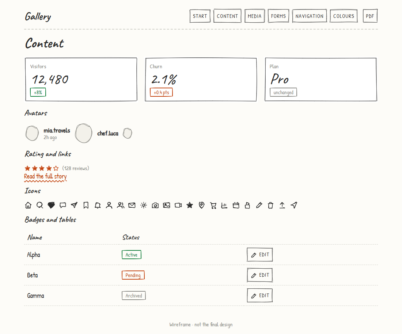Click the calendar icon

point(236,205)
